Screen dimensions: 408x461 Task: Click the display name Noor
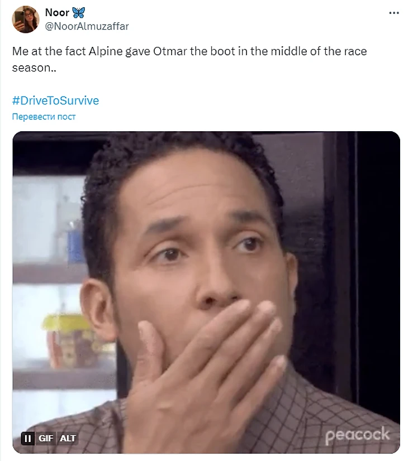click(57, 12)
